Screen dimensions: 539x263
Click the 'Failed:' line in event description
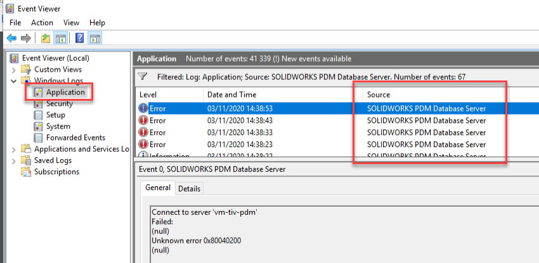[x=162, y=222]
